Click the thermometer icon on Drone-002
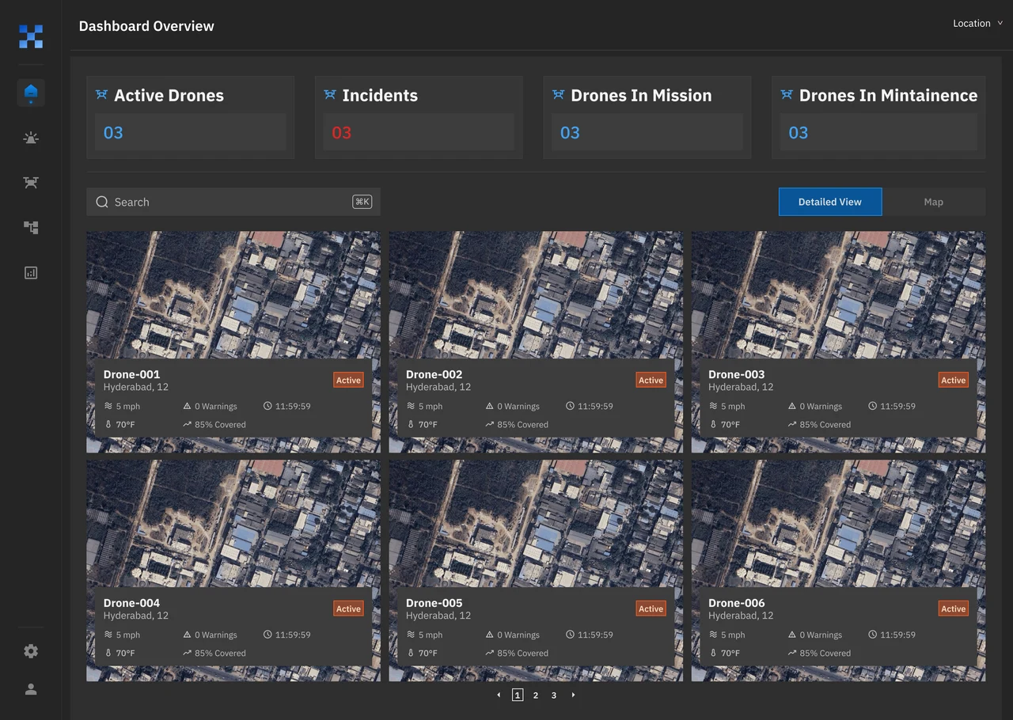The height and width of the screenshot is (720, 1013). (x=411, y=424)
